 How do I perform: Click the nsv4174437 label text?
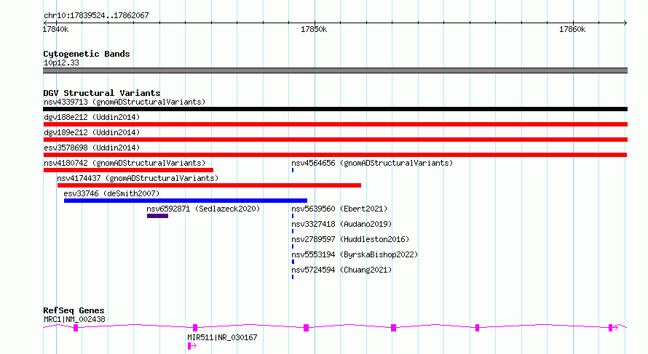pos(138,178)
